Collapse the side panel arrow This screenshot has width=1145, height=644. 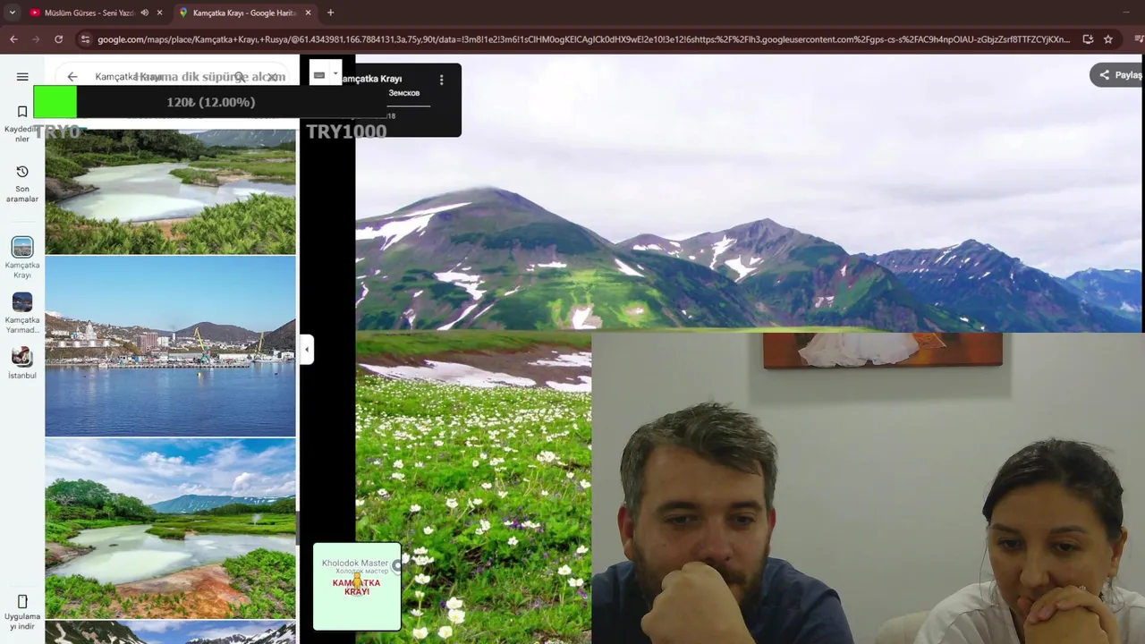(307, 349)
